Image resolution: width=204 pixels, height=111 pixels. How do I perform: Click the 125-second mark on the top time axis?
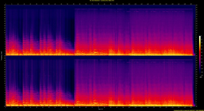pos(160,4)
